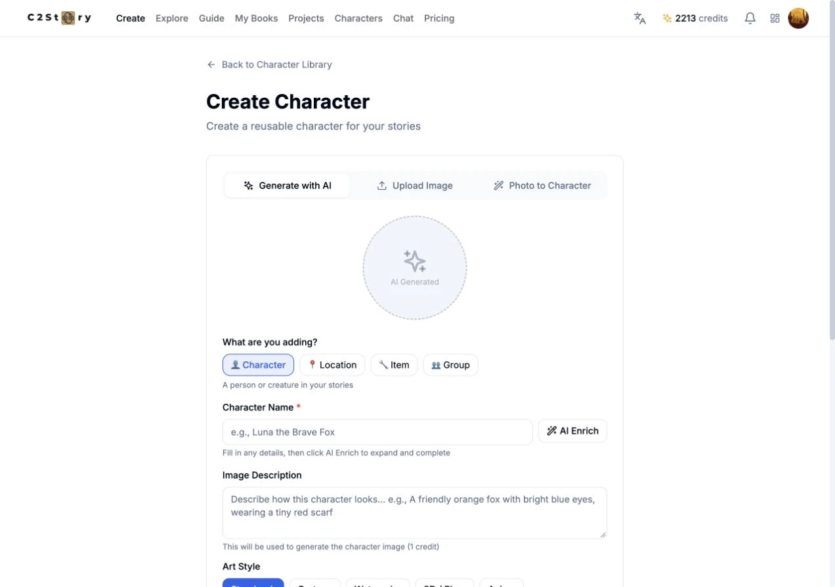
Task: Open the apps grid icon
Action: point(775,18)
